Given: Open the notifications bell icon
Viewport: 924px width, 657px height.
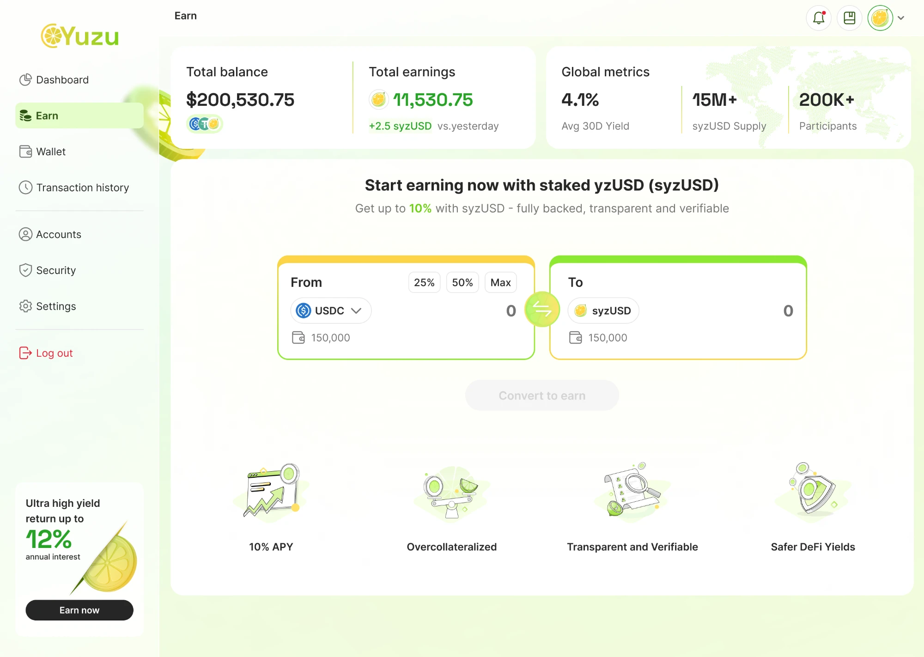Looking at the screenshot, I should 819,18.
